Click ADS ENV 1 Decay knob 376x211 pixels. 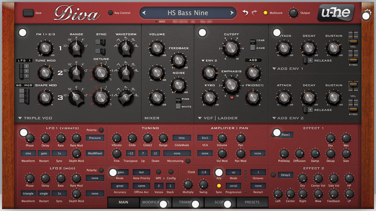[309, 48]
